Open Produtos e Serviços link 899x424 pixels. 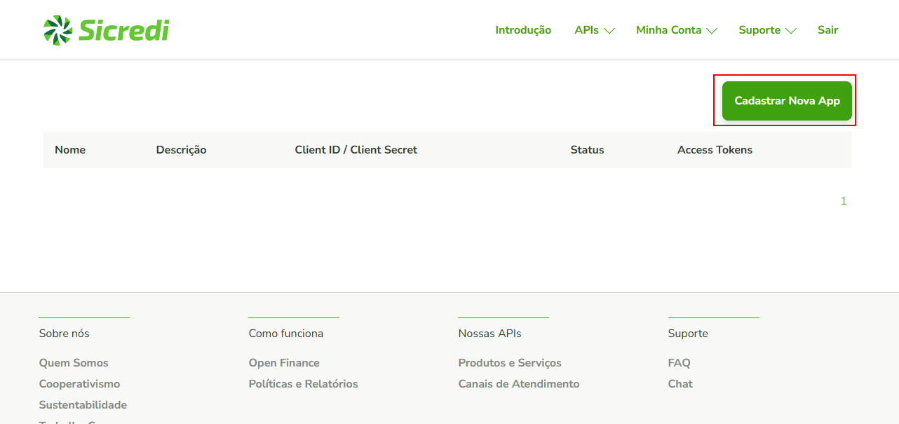[510, 363]
